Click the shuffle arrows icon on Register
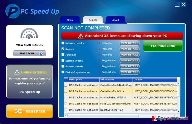 (18, 111)
